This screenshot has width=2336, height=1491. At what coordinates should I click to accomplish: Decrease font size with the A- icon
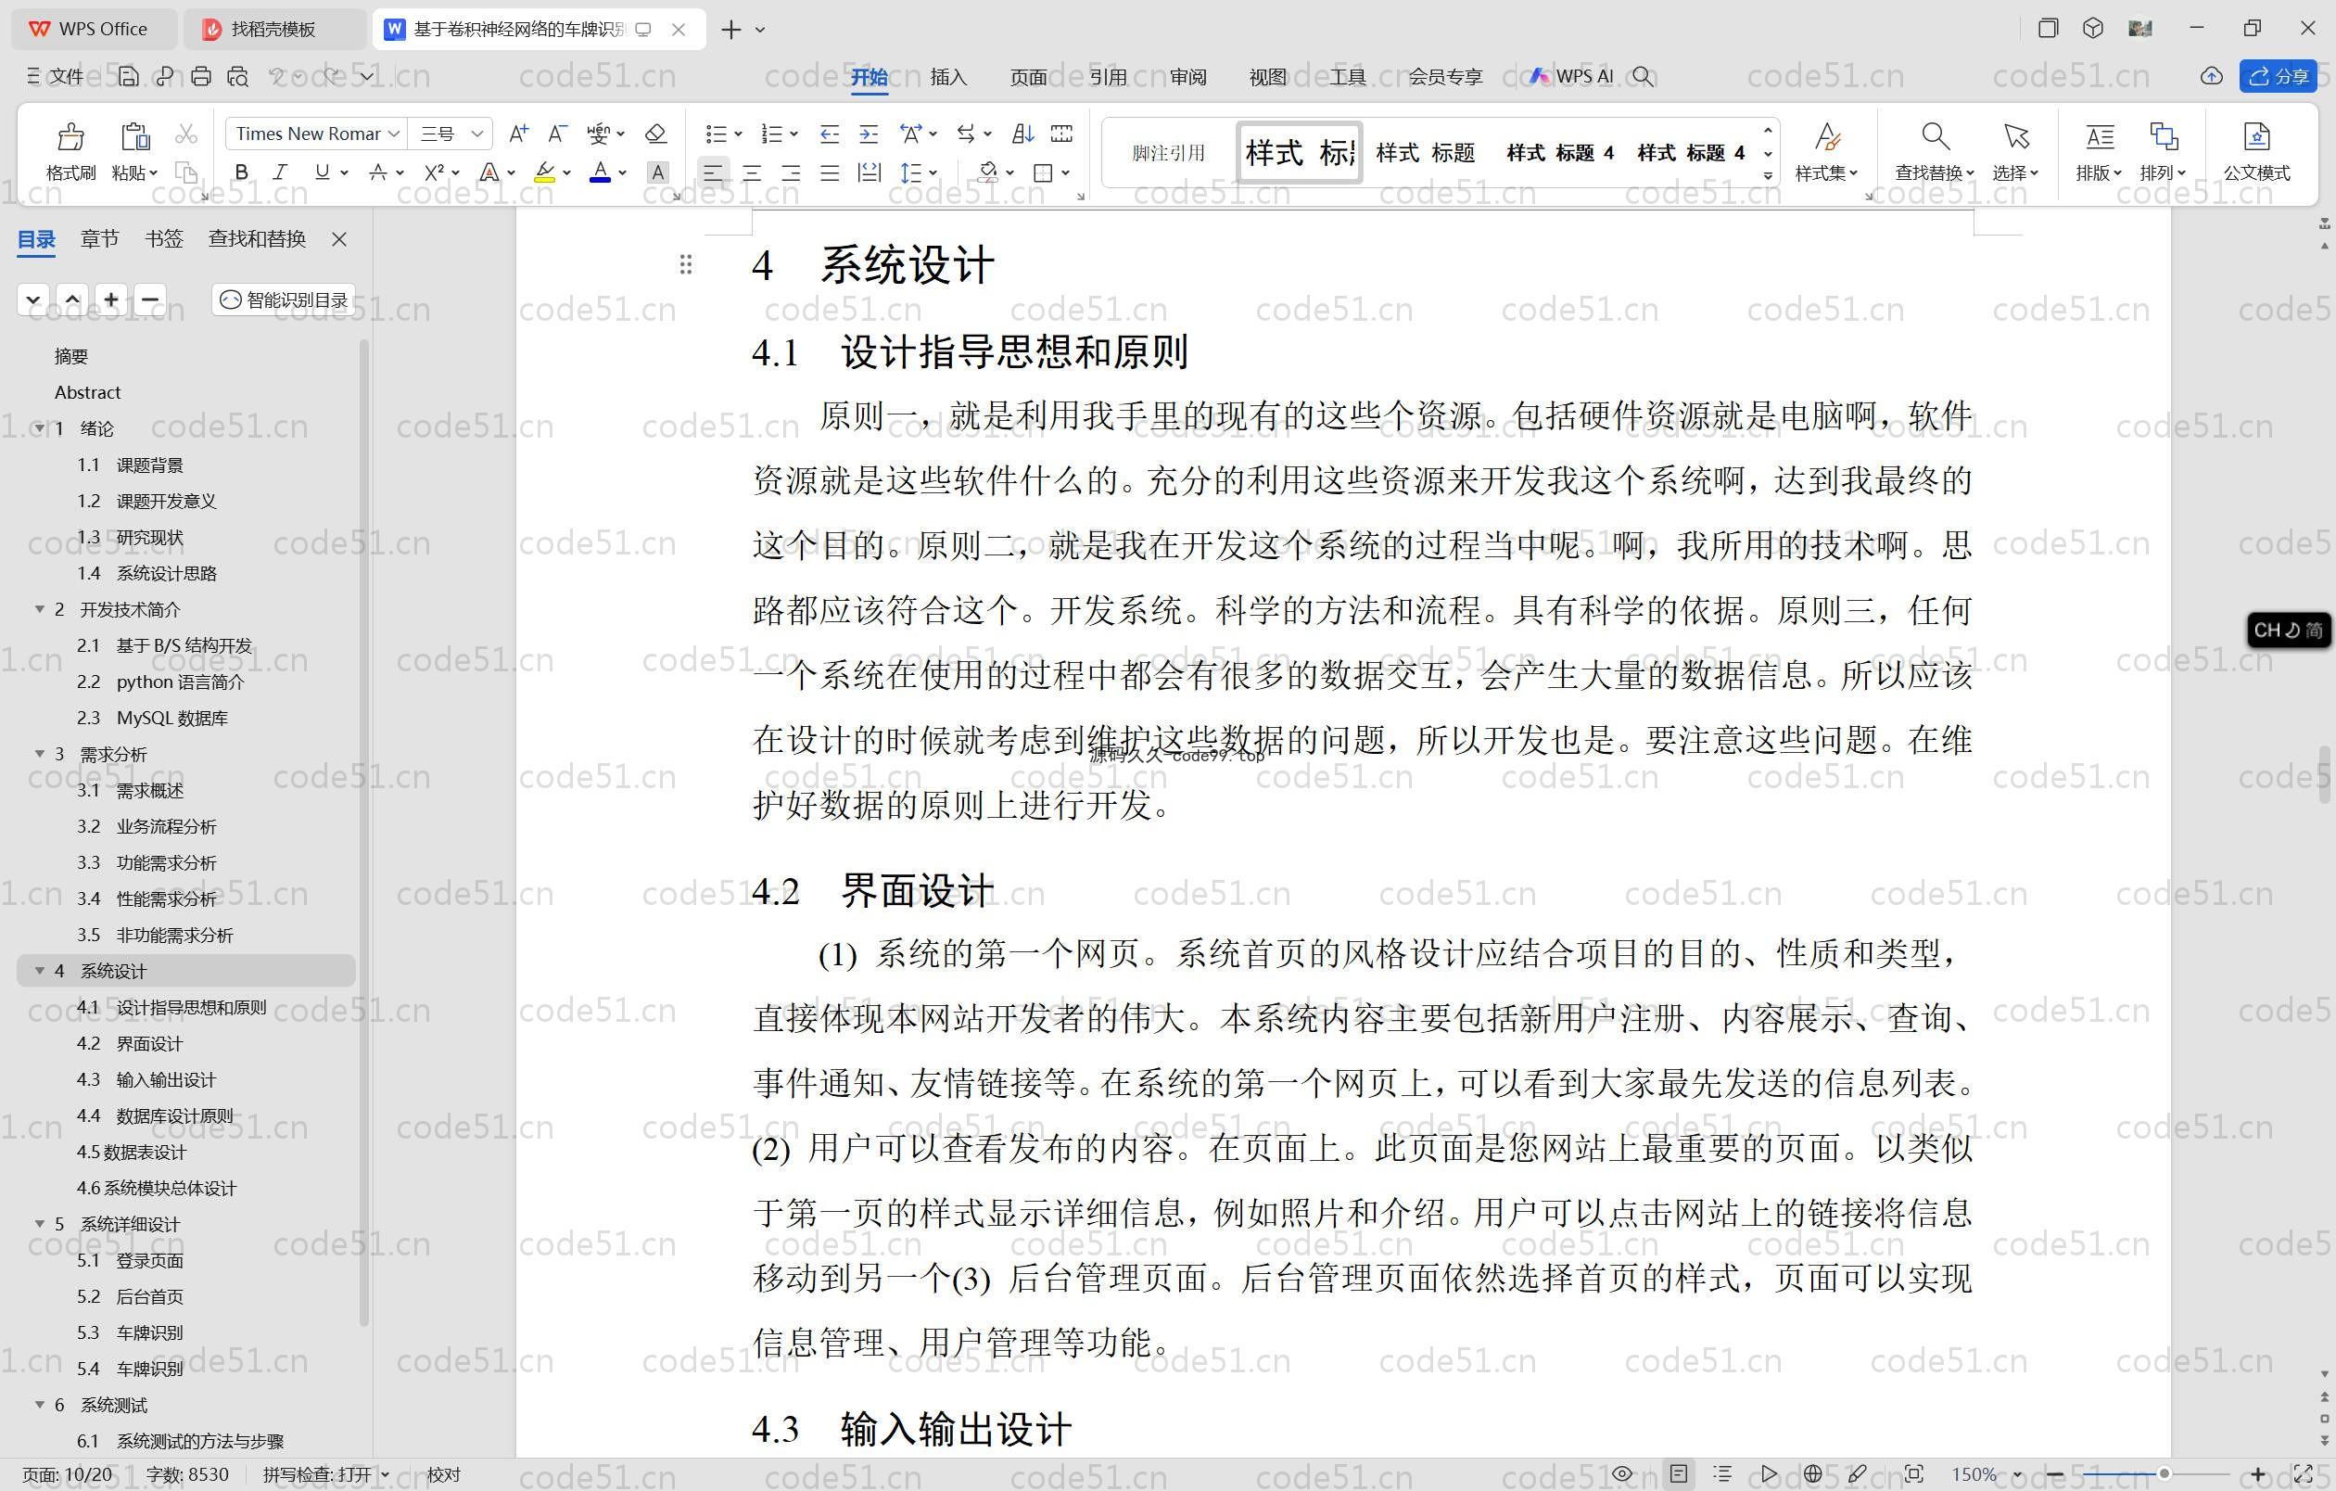click(557, 134)
